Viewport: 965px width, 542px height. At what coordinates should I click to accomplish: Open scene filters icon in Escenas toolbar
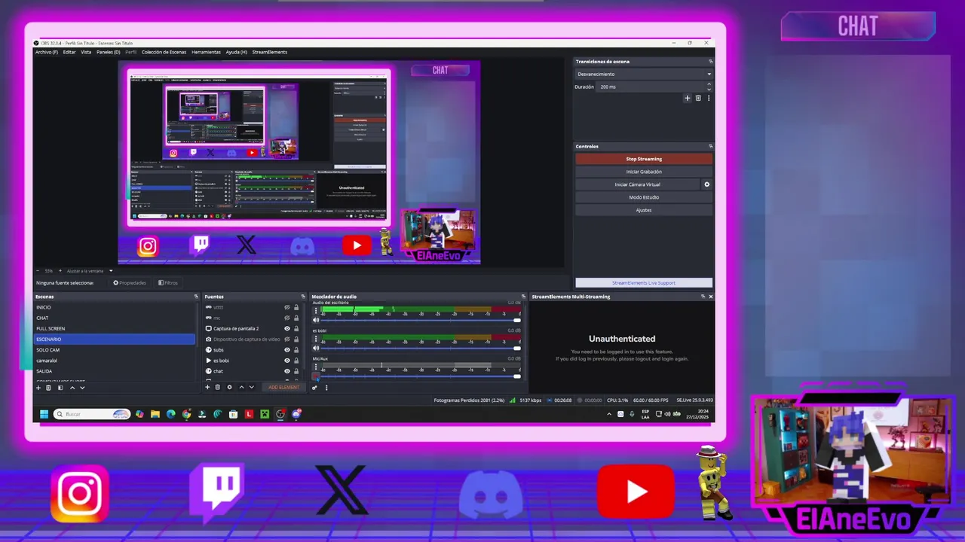tap(60, 388)
